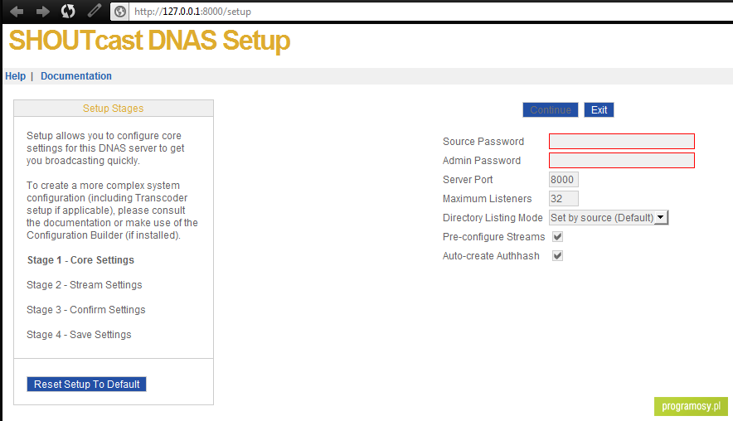The height and width of the screenshot is (421, 733).
Task: Select the Maximum Listeners field showing 32
Action: pos(563,199)
